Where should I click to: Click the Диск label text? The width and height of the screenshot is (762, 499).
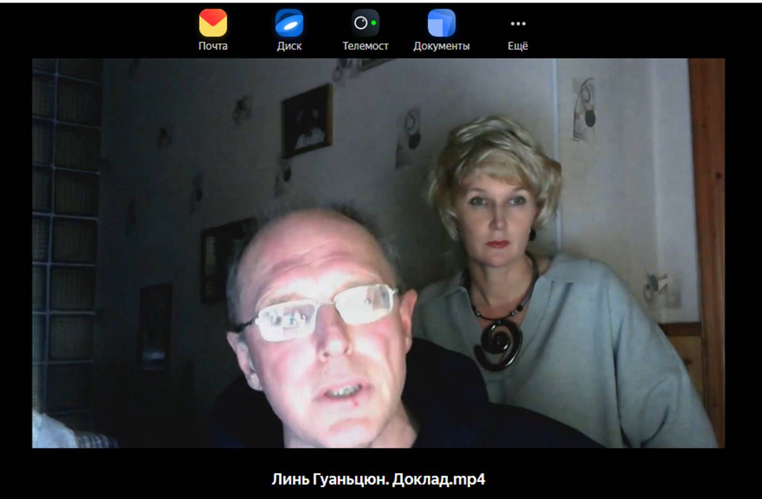[x=289, y=46]
